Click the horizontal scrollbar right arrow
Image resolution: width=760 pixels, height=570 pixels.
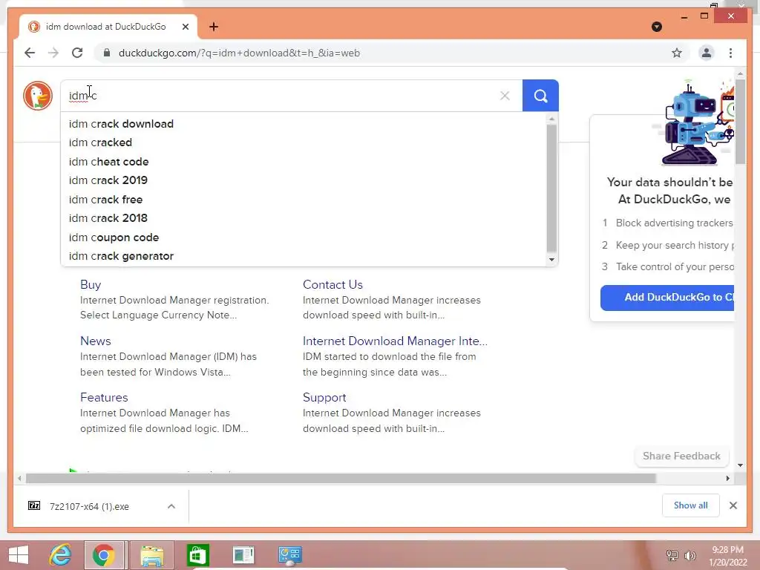(727, 479)
